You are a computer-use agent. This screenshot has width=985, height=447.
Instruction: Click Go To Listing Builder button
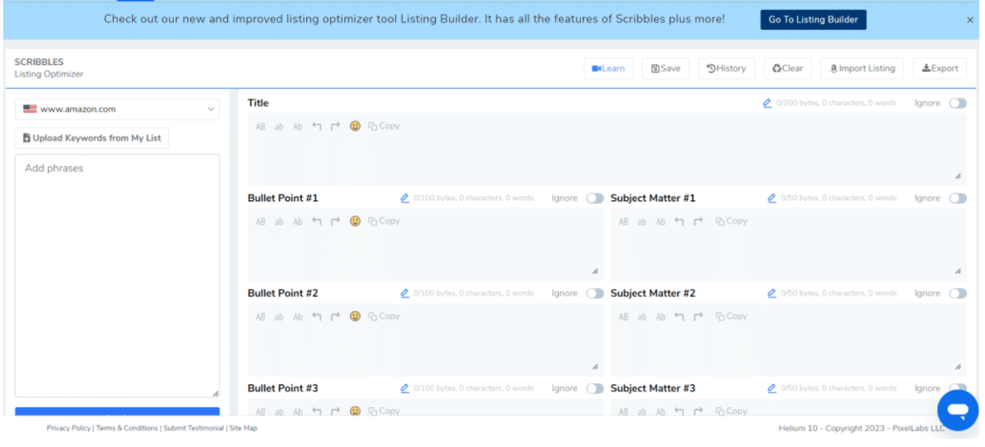click(x=813, y=20)
